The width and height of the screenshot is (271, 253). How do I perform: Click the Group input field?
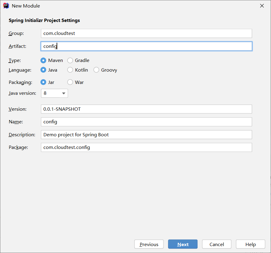(146, 33)
